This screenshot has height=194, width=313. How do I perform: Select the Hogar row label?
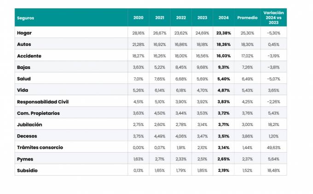pos(24,33)
